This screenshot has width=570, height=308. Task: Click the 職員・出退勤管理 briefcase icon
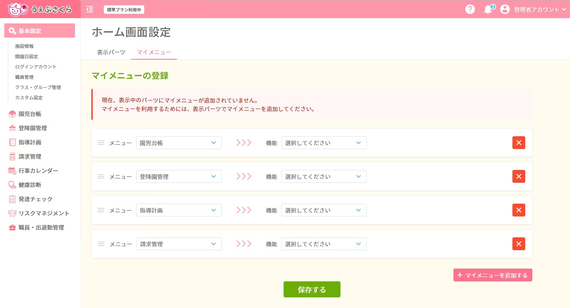click(x=12, y=227)
